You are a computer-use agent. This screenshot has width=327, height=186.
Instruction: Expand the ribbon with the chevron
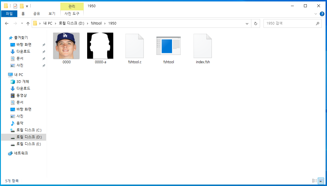pyautogui.click(x=316, y=14)
